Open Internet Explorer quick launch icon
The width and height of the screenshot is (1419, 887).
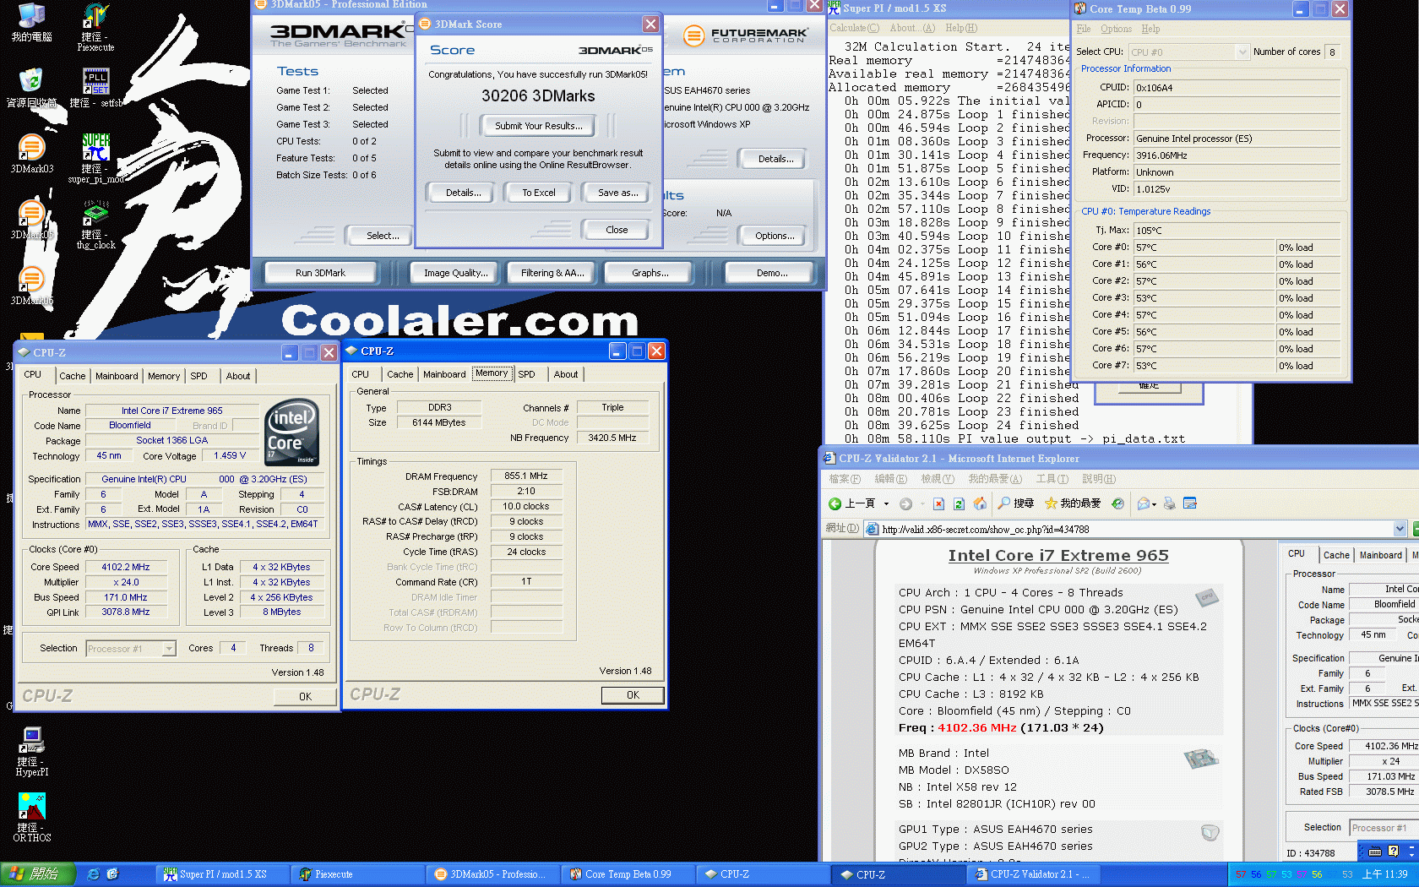coord(93,874)
